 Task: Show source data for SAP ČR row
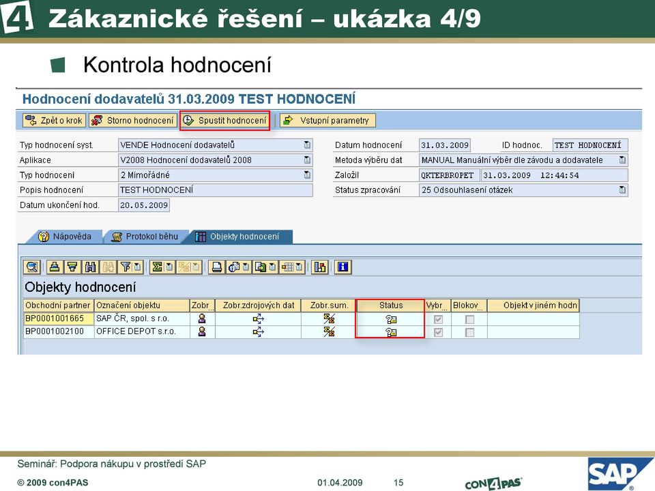pos(258,319)
